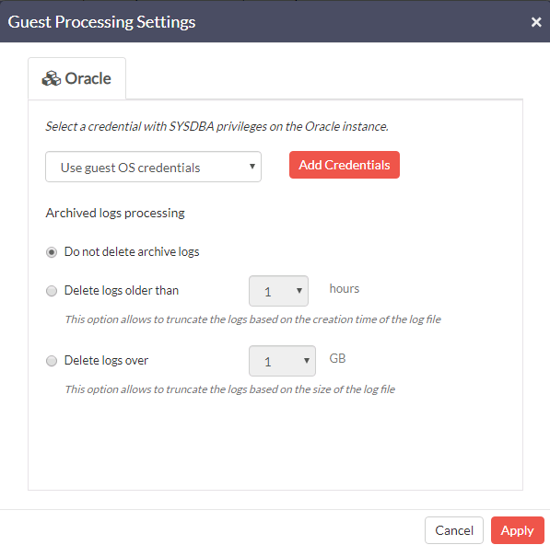550x545 pixels.
Task: Select Delete logs older than radio button
Action: pyautogui.click(x=52, y=291)
